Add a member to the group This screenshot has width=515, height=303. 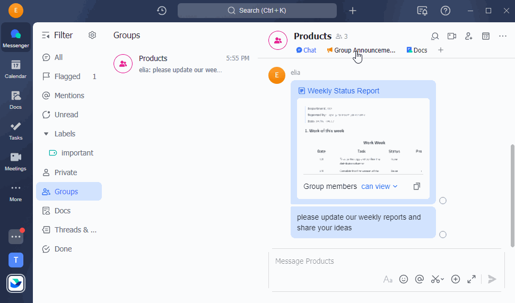coord(468,36)
